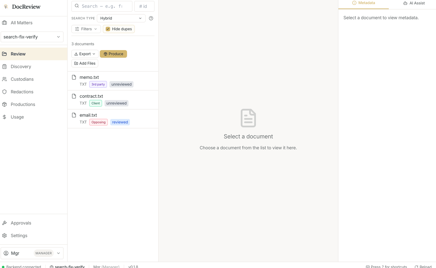
Task: Open the Mgr user account menu
Action: click(32, 253)
